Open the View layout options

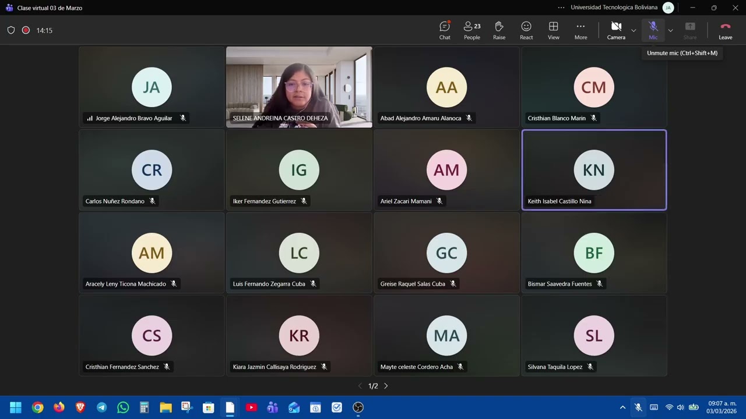click(554, 30)
